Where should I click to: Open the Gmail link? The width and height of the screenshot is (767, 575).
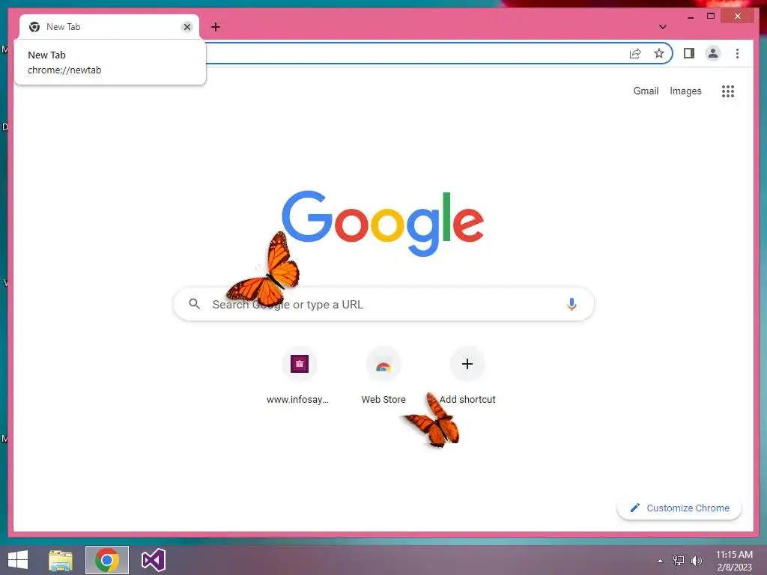(646, 91)
